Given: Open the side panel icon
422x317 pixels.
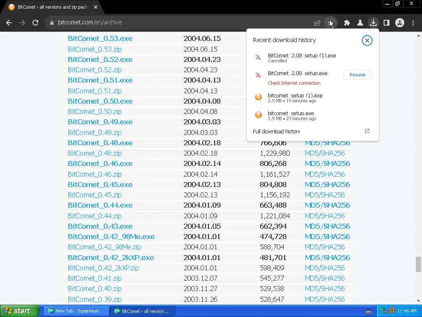Looking at the screenshot, I should [x=387, y=23].
